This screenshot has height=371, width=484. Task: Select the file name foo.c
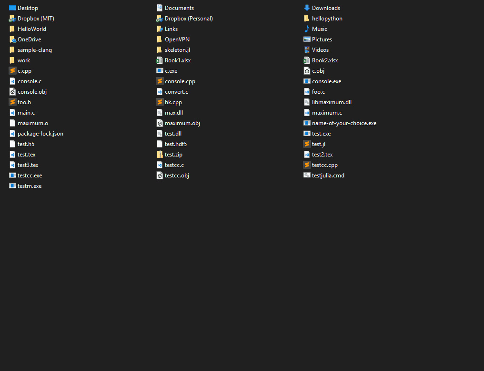point(318,92)
